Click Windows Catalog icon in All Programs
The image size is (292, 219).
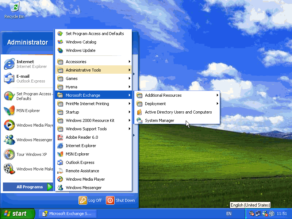pos(60,42)
